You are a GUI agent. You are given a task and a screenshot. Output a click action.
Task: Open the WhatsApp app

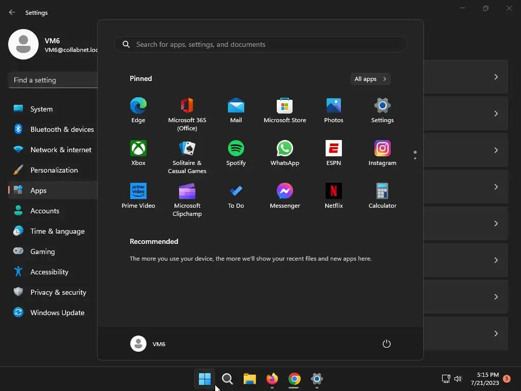tap(285, 153)
